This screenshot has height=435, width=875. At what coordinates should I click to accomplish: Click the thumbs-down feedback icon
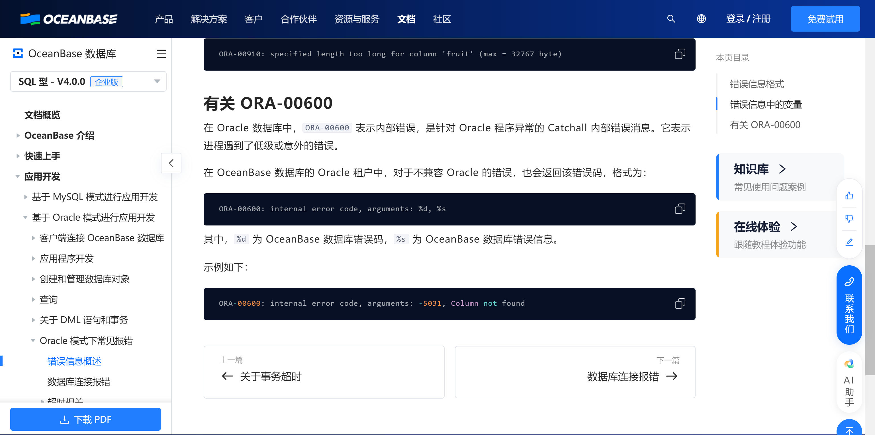pyautogui.click(x=849, y=219)
